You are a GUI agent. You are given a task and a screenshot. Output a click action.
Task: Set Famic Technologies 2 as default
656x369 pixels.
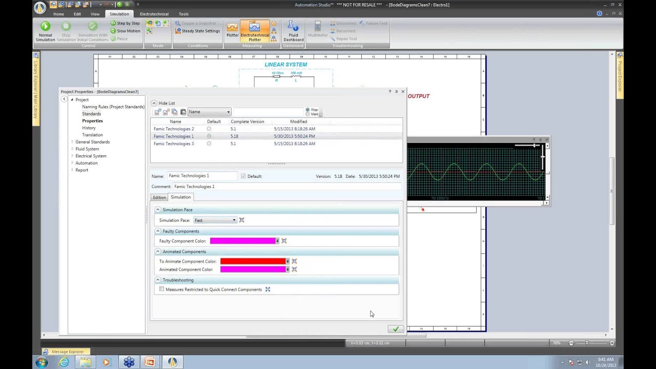pos(209,129)
